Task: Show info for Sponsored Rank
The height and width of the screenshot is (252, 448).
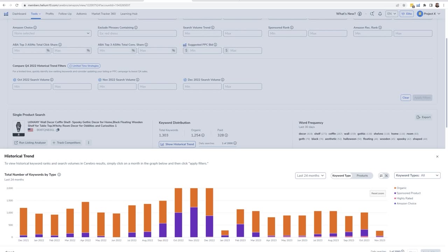Action: click(x=292, y=28)
